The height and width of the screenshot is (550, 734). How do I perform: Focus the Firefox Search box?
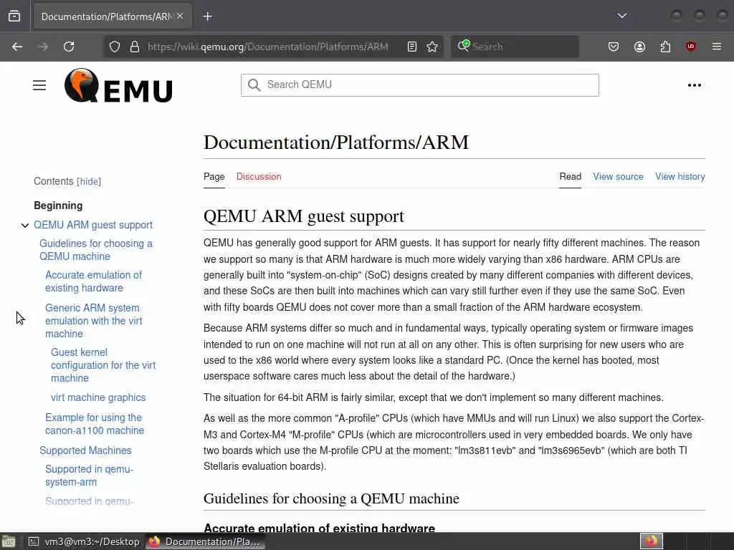[x=515, y=47]
